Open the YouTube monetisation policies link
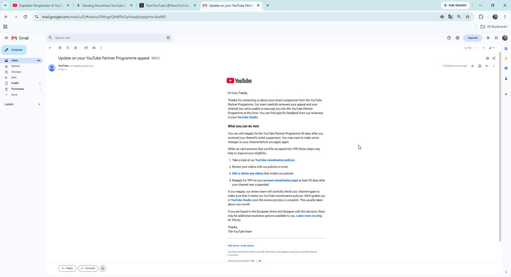 click(275, 160)
